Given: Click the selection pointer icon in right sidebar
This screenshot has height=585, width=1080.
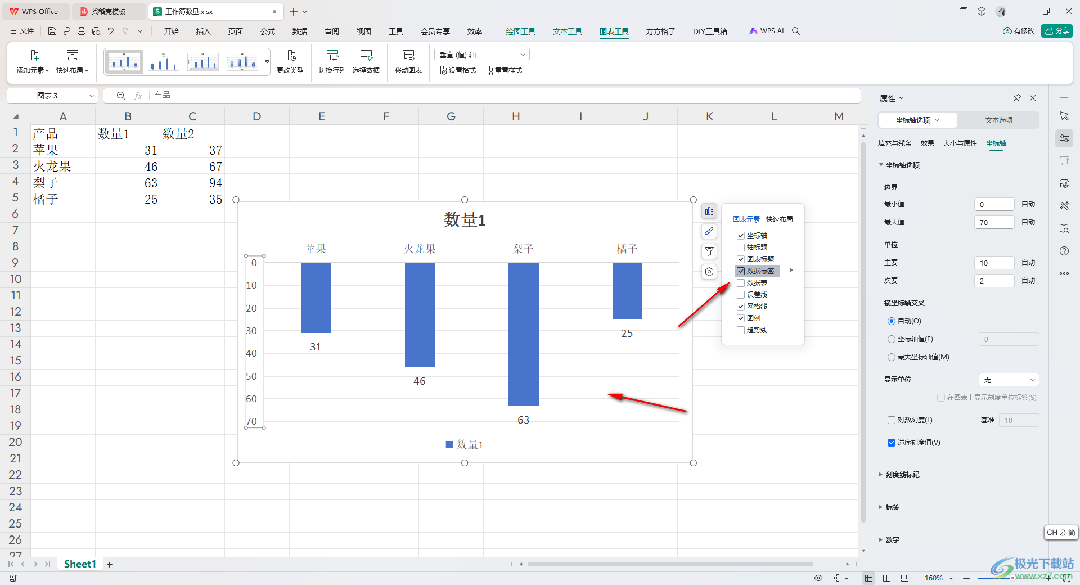Looking at the screenshot, I should (1064, 116).
